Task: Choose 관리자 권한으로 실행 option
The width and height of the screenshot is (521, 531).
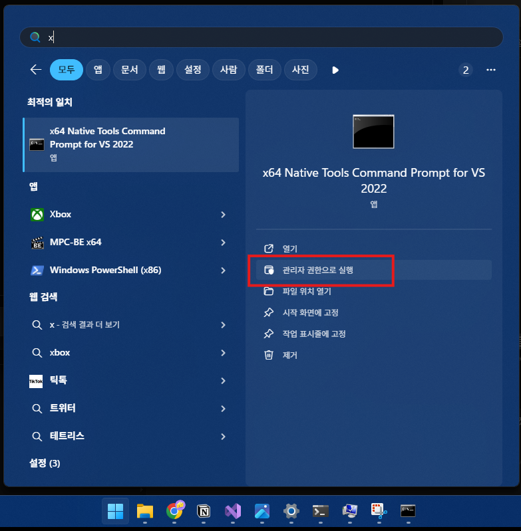Action: pos(374,270)
